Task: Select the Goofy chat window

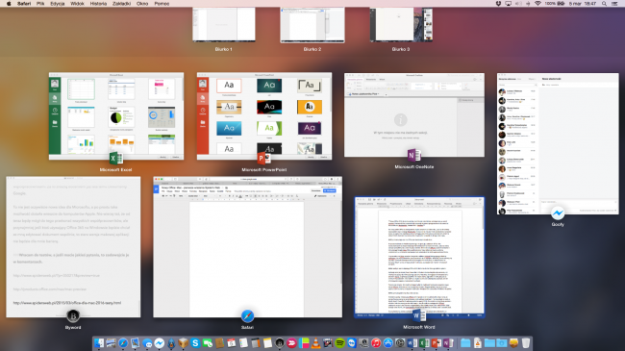Action: point(558,143)
